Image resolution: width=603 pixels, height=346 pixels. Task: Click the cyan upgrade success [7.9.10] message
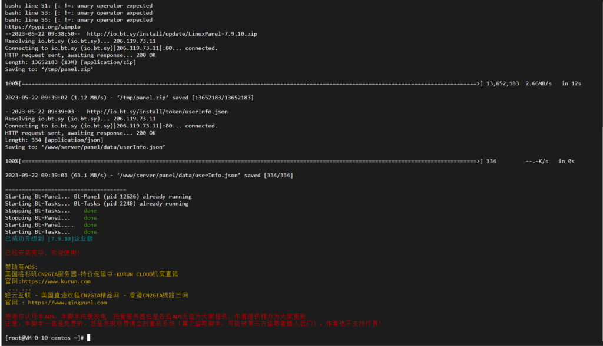click(x=49, y=239)
